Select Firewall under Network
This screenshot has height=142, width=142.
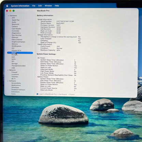(14, 72)
